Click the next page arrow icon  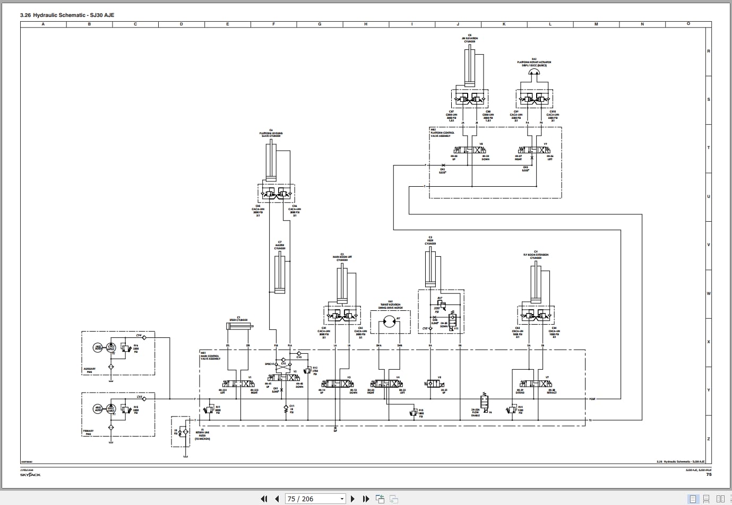tap(352, 499)
